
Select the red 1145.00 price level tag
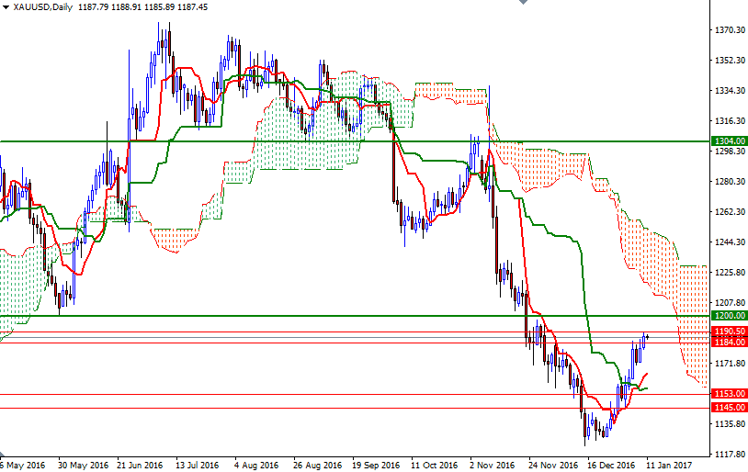click(x=729, y=408)
